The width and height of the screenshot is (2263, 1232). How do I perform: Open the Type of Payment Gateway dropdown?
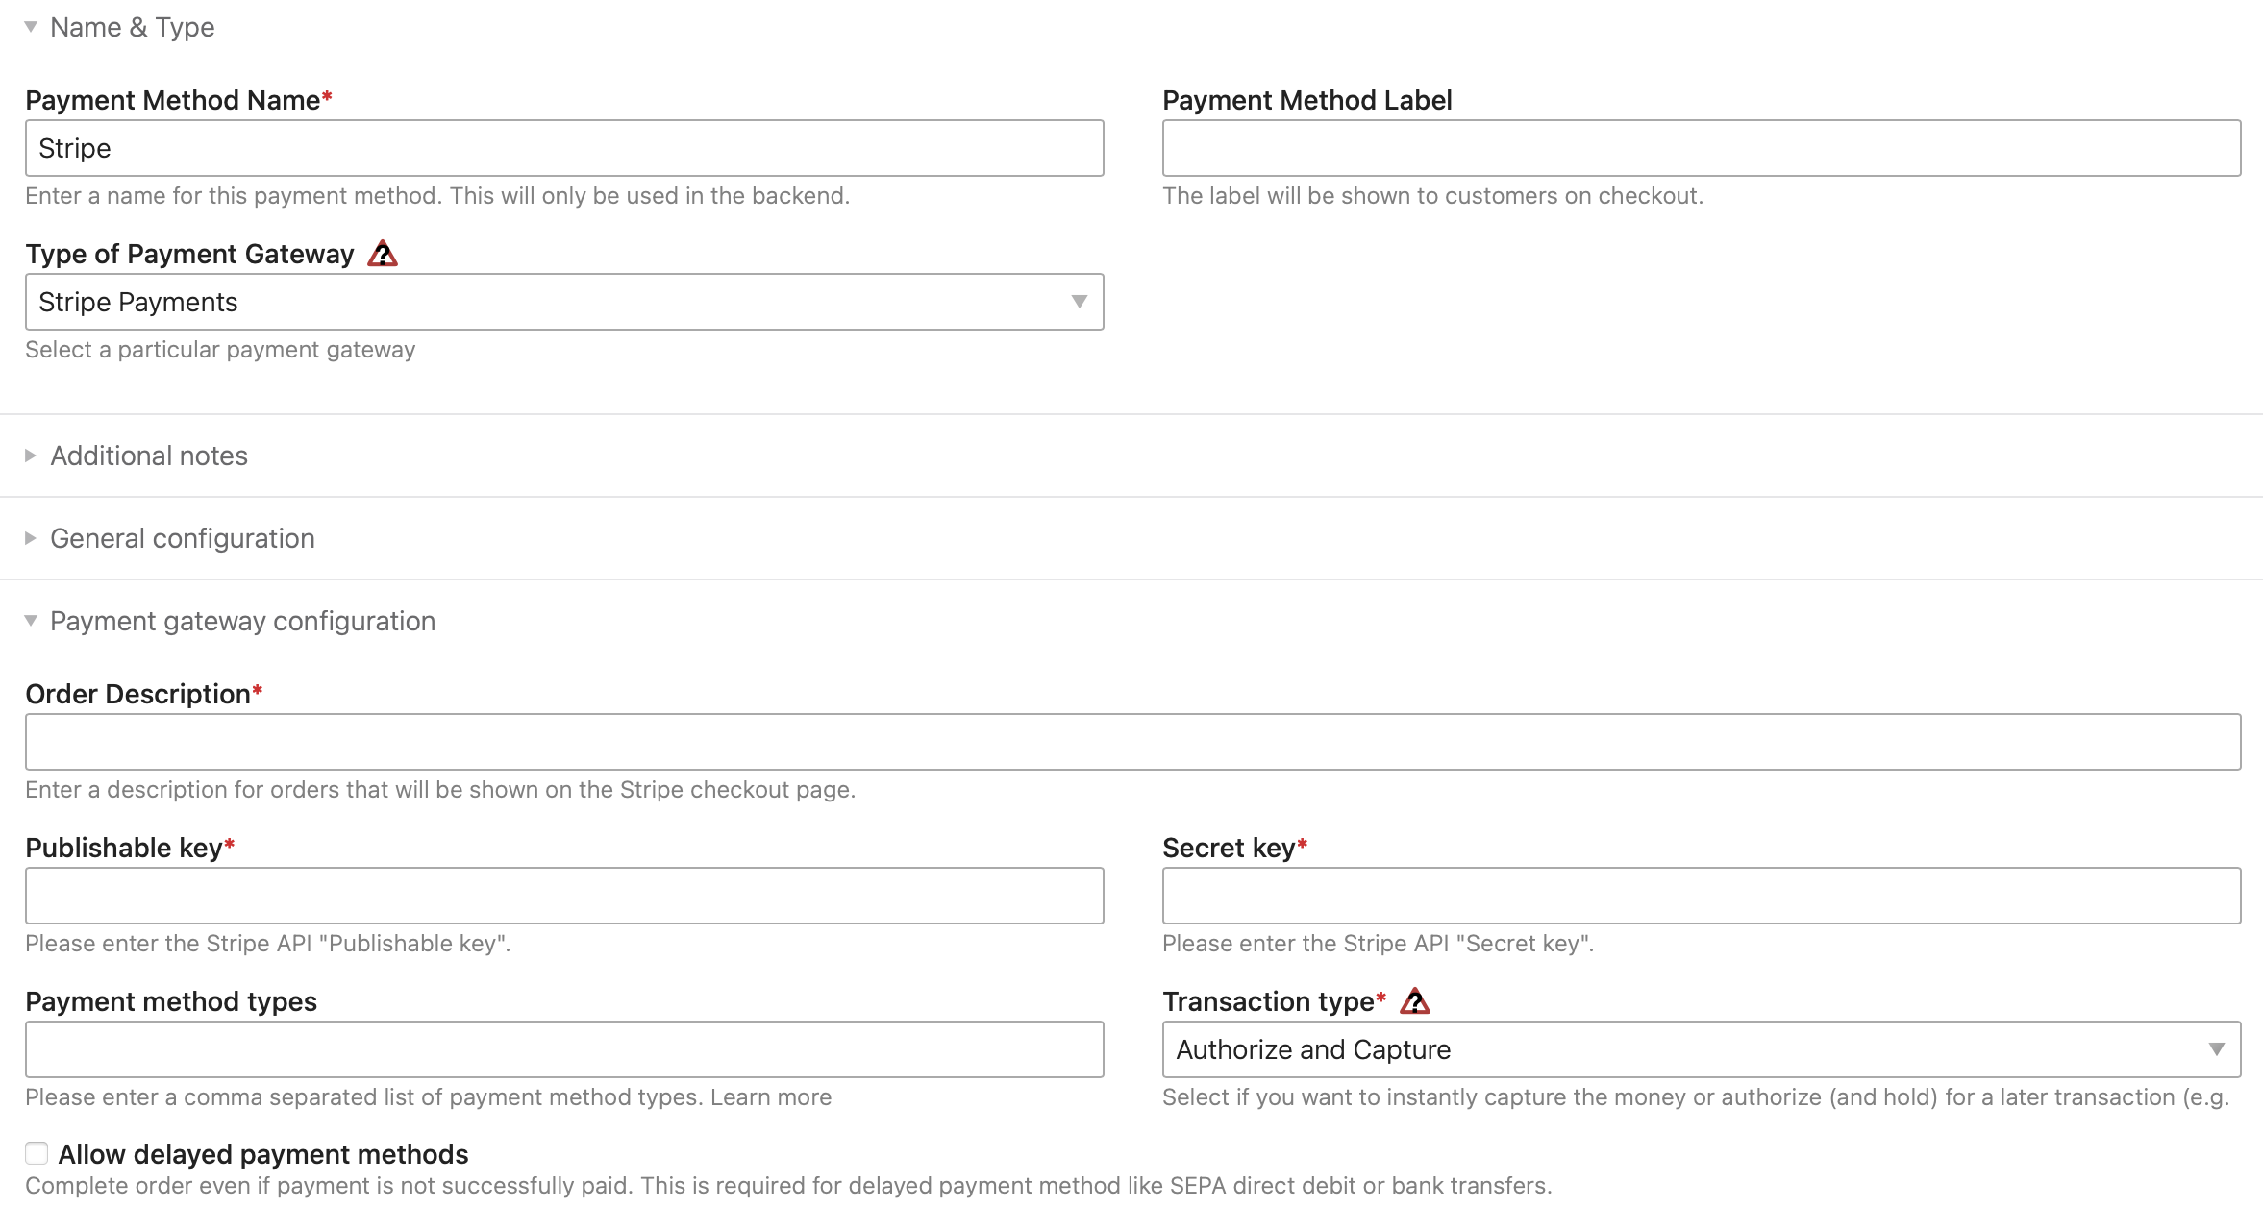pyautogui.click(x=564, y=302)
